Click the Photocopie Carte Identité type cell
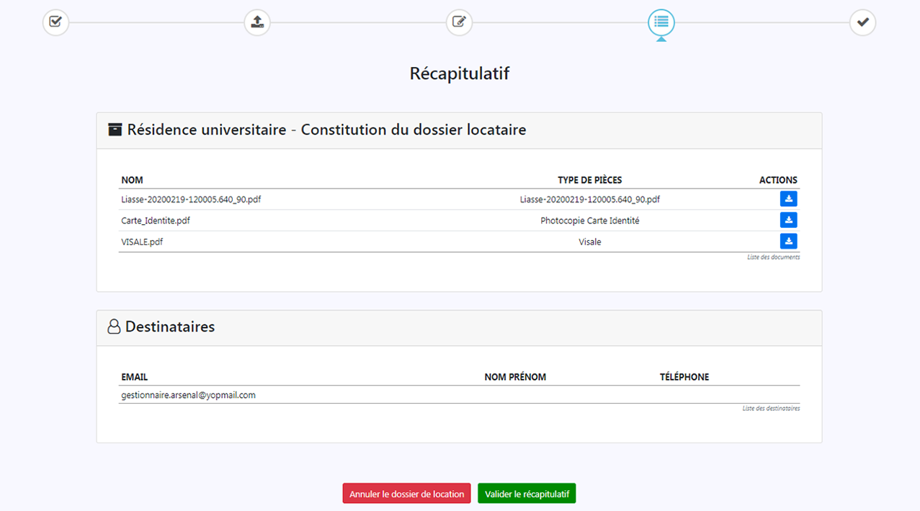The width and height of the screenshot is (920, 511). 589,221
